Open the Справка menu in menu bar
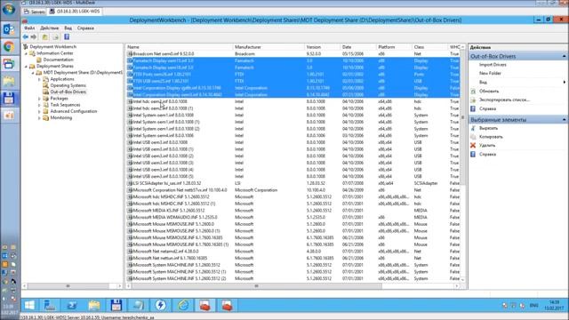569x320 pixels. click(x=85, y=28)
